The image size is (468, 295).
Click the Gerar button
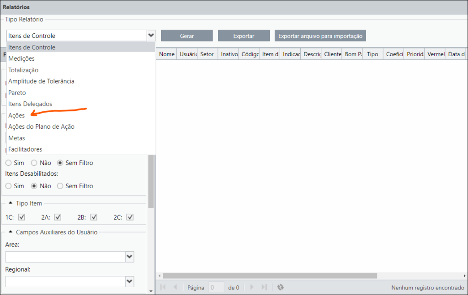pyautogui.click(x=187, y=36)
